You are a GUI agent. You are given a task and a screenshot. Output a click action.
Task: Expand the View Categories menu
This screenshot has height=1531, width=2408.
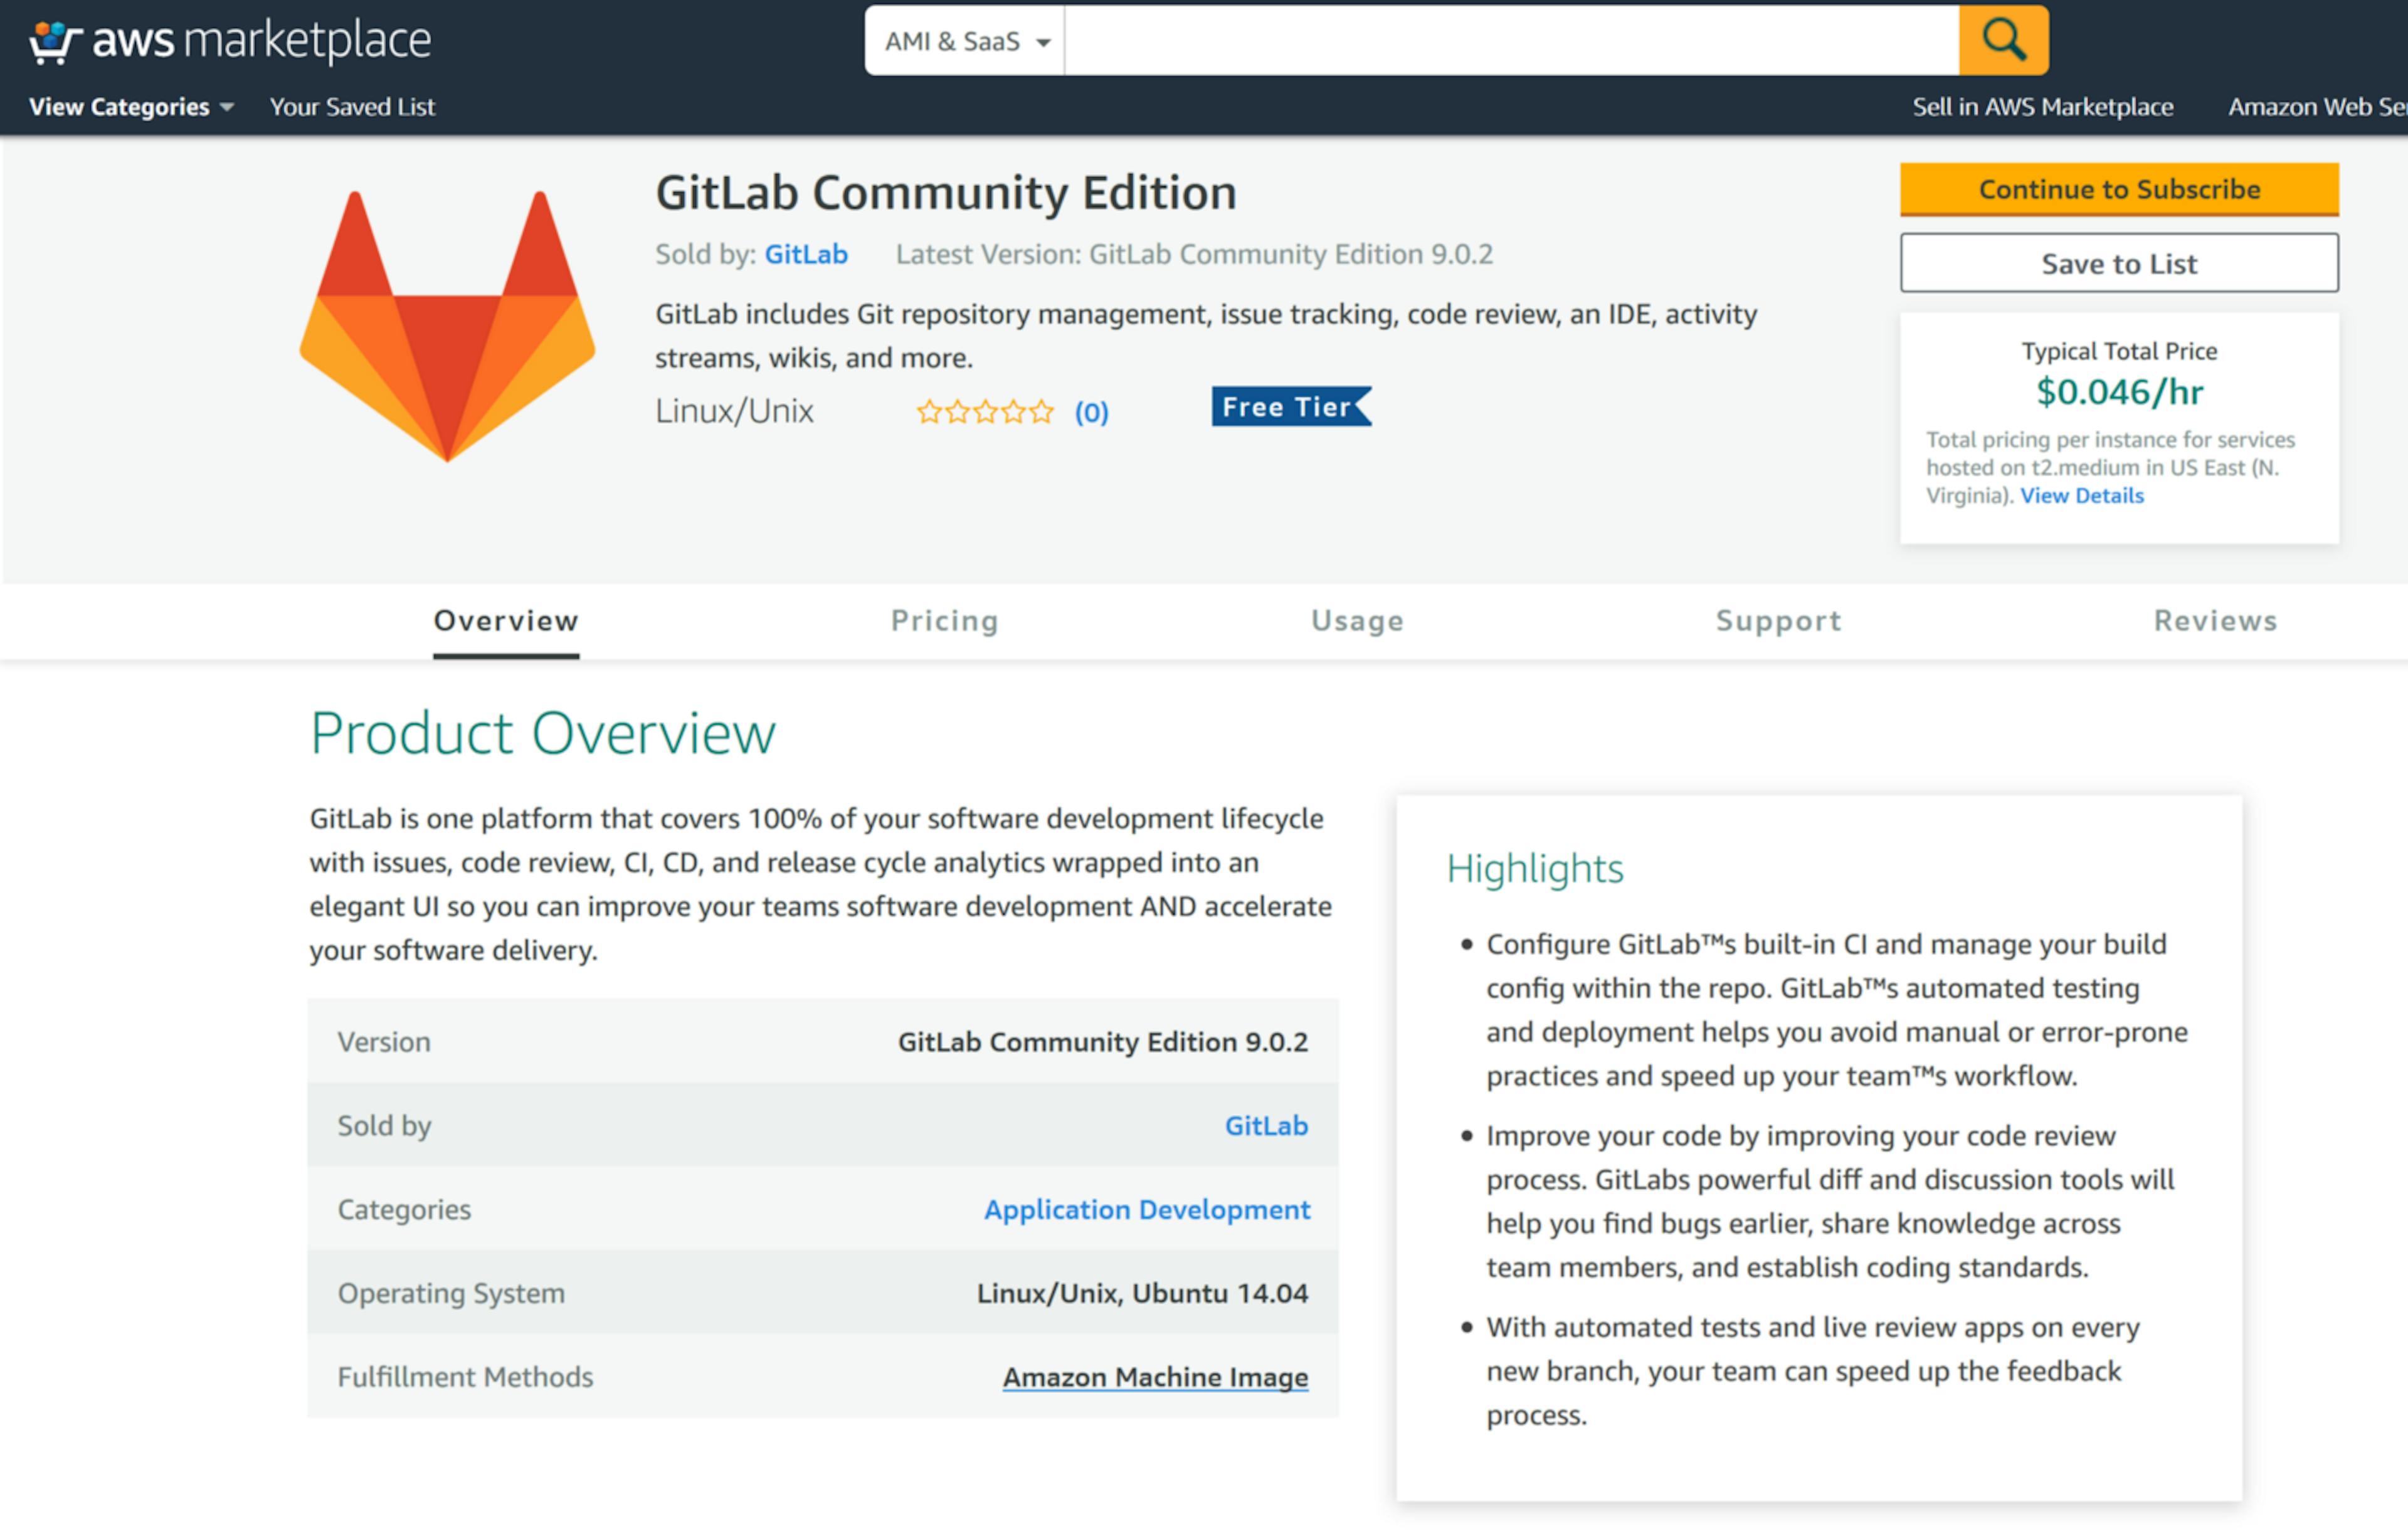[x=131, y=107]
